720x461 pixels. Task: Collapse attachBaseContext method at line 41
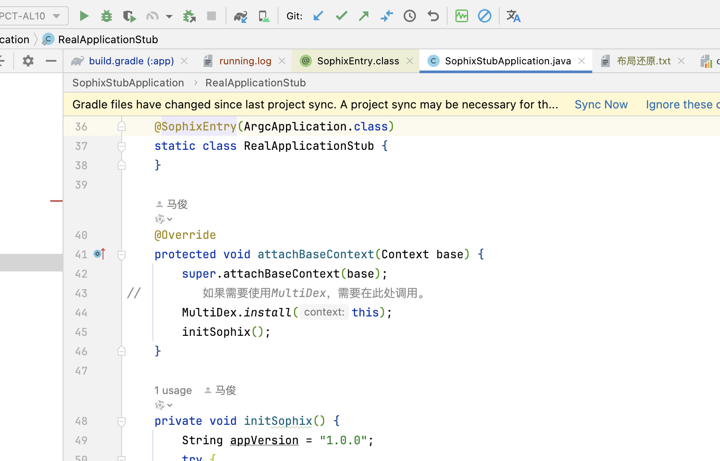point(122,255)
